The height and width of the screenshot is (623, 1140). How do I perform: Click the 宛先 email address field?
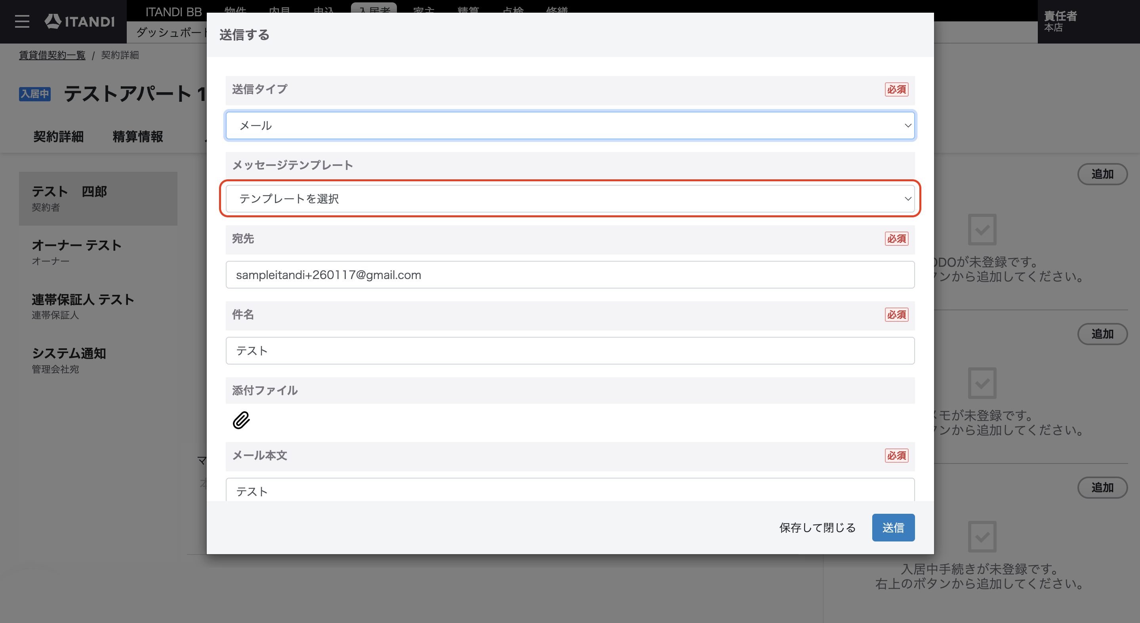[x=570, y=275]
